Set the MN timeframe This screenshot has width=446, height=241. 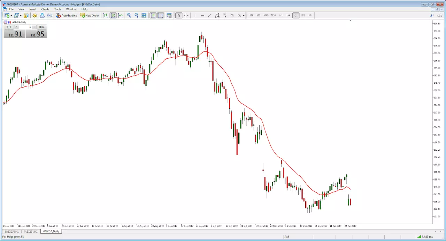[x=310, y=15]
